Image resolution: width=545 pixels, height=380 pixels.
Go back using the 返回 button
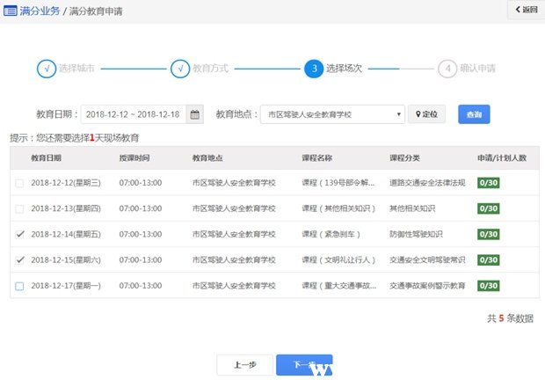tap(525, 10)
